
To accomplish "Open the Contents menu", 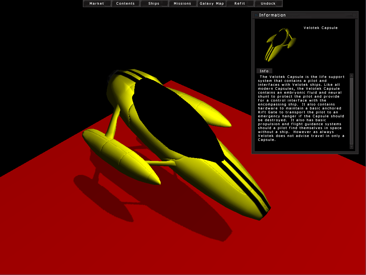I will (125, 4).
